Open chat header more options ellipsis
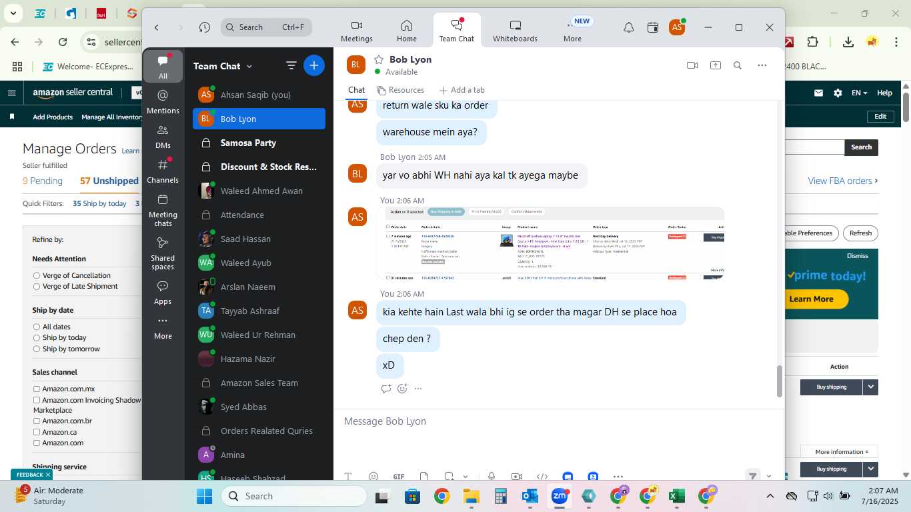The image size is (911, 512). [762, 65]
